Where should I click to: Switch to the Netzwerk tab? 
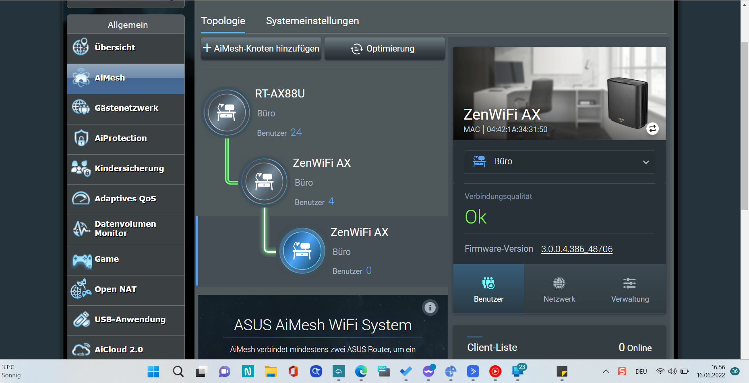click(559, 289)
